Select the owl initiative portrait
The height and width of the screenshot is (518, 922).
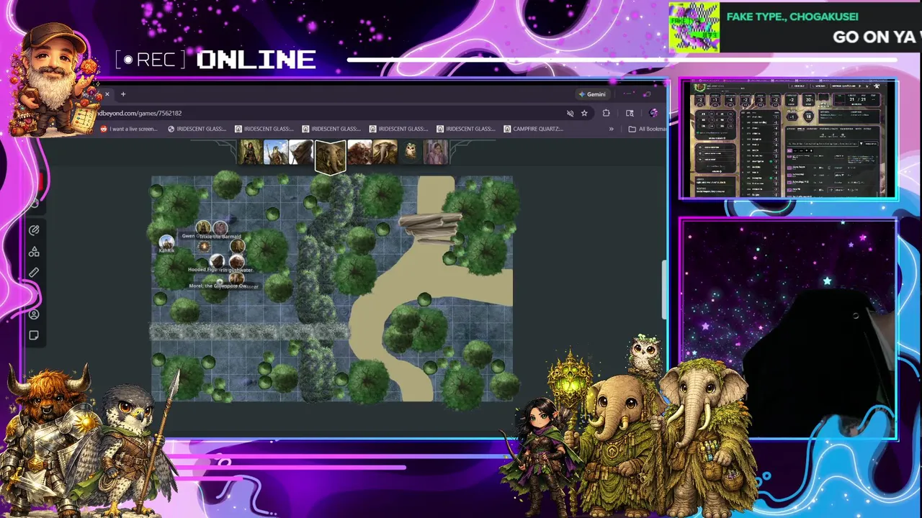(410, 152)
